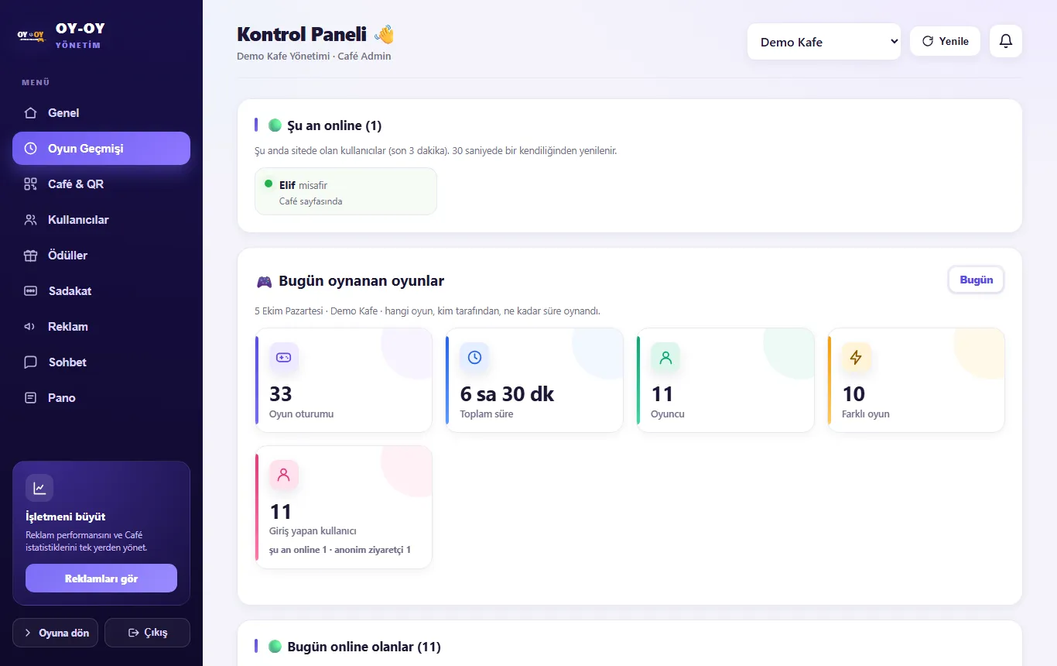The height and width of the screenshot is (666, 1057).
Task: Click the 'şu an online 1 · anonim ziyaretçi 1' text
Action: 340,550
